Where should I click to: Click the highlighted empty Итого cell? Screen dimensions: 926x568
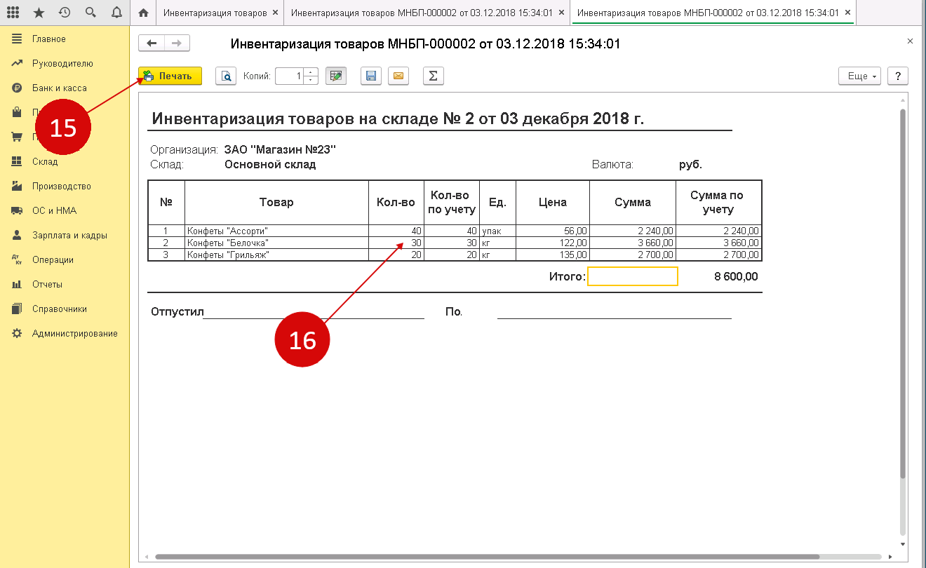(633, 276)
